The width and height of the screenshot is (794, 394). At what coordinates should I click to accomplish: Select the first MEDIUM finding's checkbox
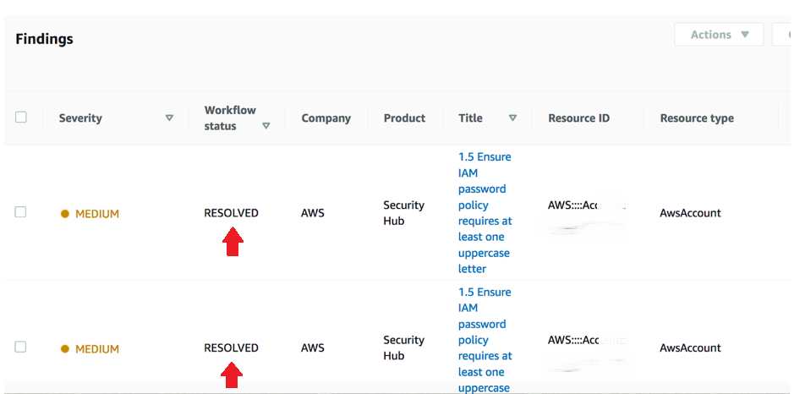click(x=20, y=211)
